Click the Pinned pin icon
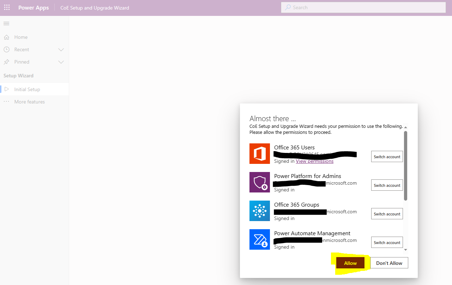The width and height of the screenshot is (452, 285). [7, 62]
